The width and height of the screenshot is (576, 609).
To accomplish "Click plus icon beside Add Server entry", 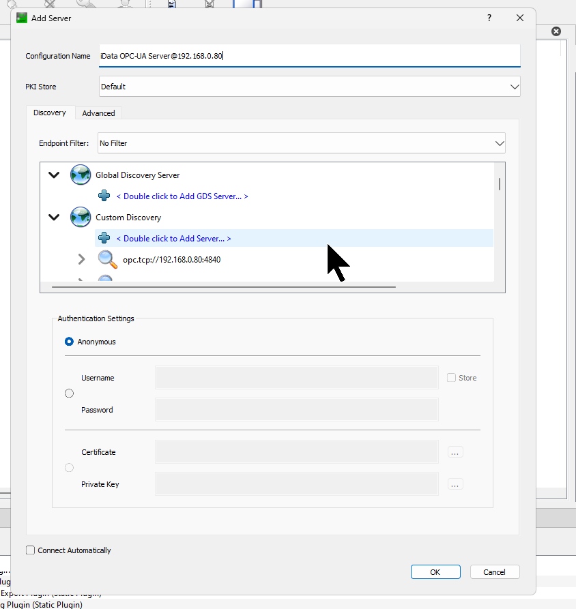I will 104,238.
